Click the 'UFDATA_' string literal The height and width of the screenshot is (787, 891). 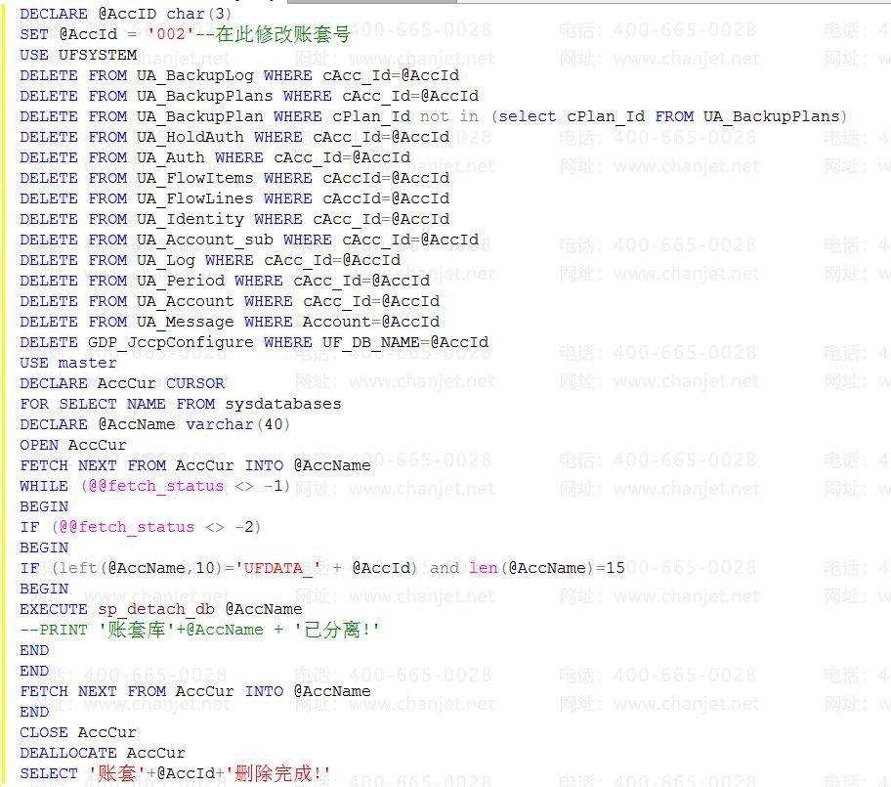point(277,567)
